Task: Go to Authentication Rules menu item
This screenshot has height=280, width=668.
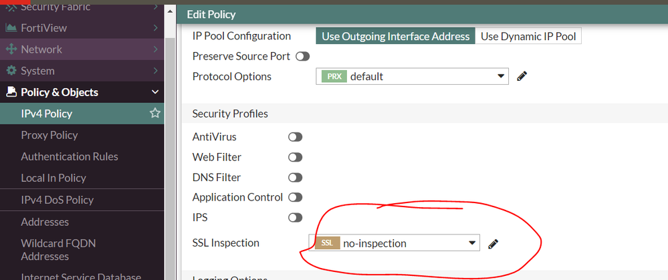Action: [70, 156]
